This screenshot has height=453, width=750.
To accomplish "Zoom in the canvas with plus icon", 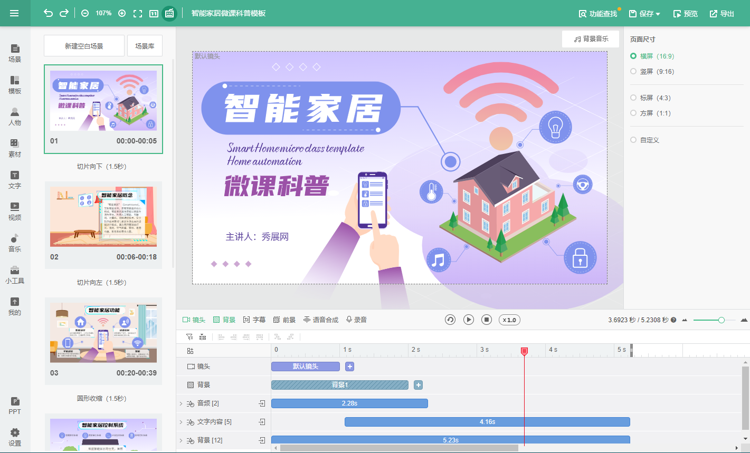I will 122,13.
